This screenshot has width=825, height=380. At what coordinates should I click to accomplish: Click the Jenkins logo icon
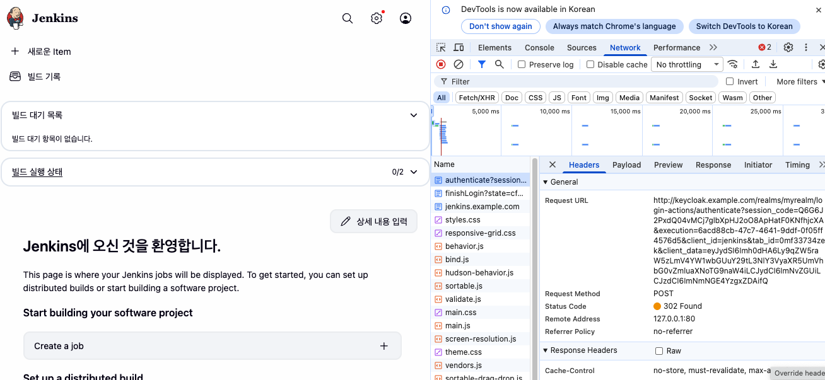point(15,18)
